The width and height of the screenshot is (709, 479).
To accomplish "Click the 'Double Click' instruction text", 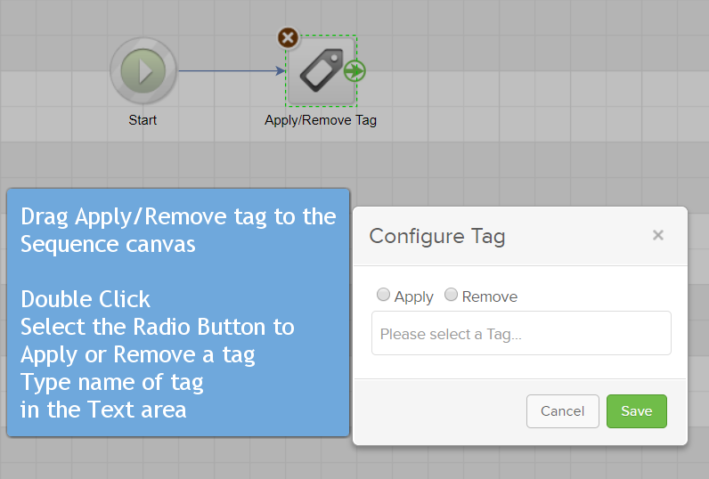I will 86,299.
